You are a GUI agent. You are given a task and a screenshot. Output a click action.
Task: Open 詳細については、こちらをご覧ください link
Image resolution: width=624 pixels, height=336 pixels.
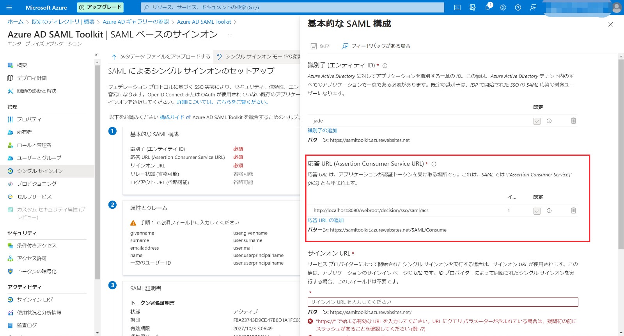click(223, 102)
